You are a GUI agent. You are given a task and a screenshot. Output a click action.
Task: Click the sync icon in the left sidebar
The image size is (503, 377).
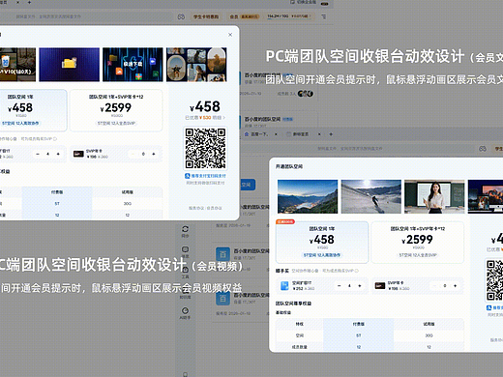point(185,229)
